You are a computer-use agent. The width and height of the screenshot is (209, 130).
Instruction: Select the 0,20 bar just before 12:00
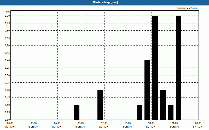(x=100, y=105)
